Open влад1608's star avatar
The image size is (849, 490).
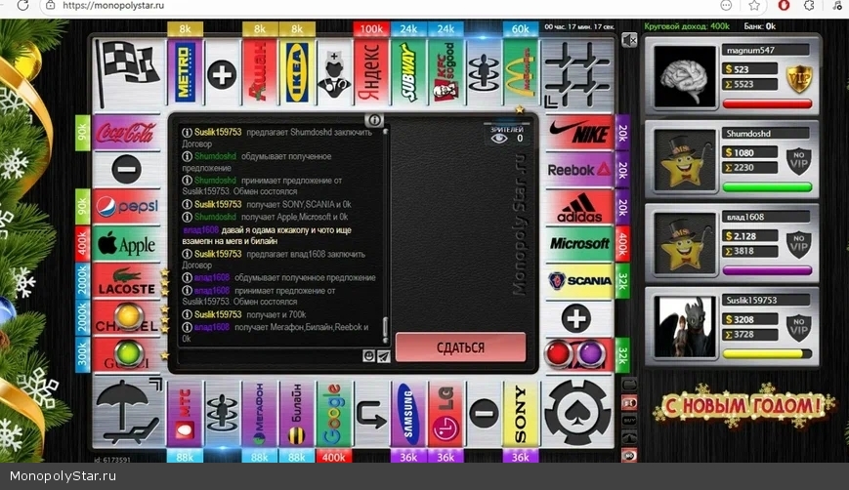coord(685,243)
